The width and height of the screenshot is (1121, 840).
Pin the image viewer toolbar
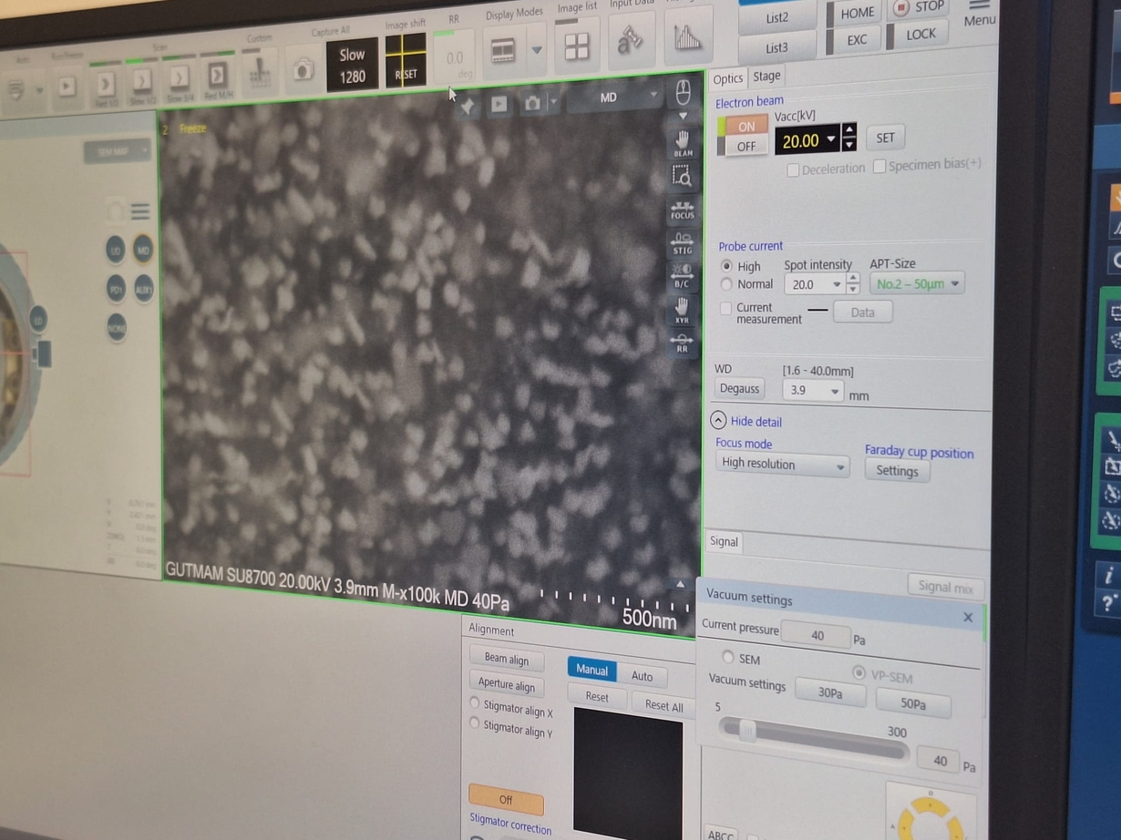(x=467, y=107)
